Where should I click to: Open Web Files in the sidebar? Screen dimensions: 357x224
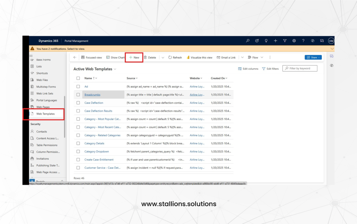[x=42, y=80]
